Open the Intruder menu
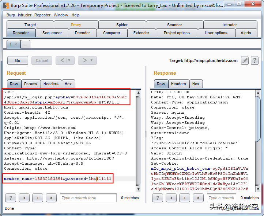264x216 pixels. pyautogui.click(x=24, y=15)
